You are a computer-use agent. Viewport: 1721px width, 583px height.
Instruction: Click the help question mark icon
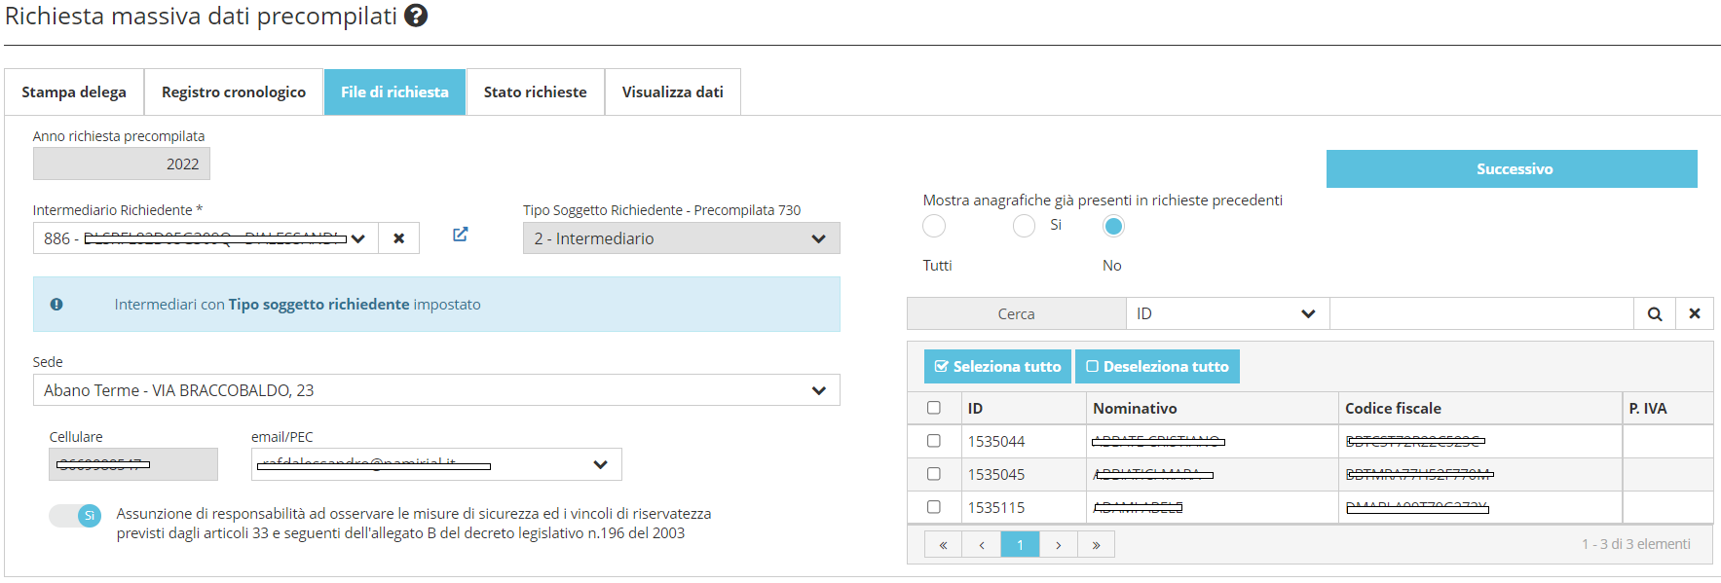coord(416,17)
